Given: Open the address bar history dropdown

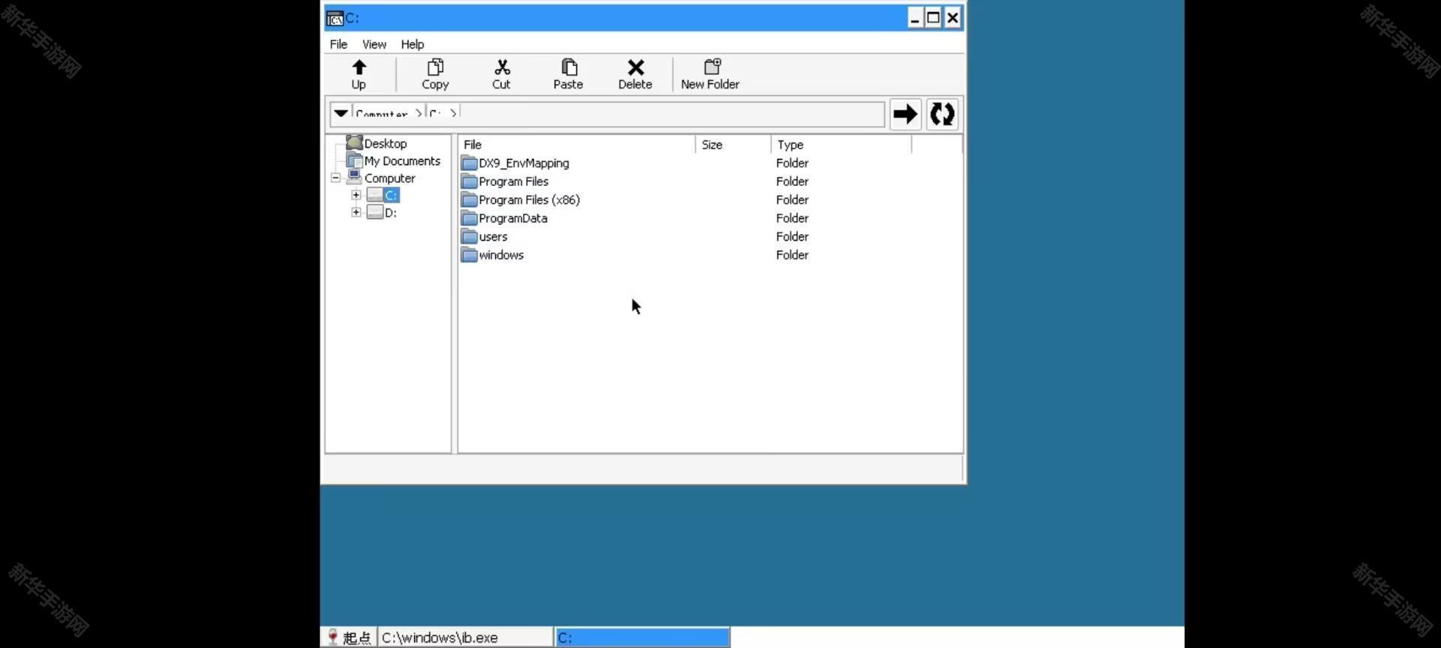Looking at the screenshot, I should pyautogui.click(x=341, y=113).
